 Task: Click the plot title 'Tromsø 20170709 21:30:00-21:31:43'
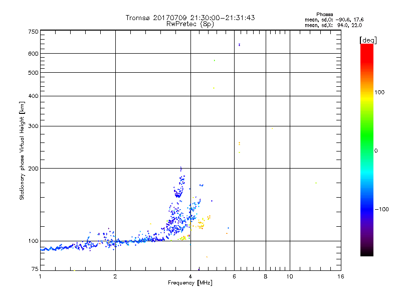190,18
